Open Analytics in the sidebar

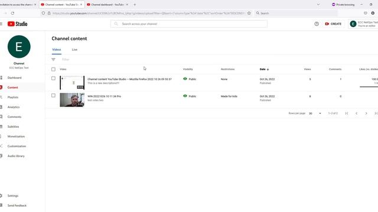(14, 107)
